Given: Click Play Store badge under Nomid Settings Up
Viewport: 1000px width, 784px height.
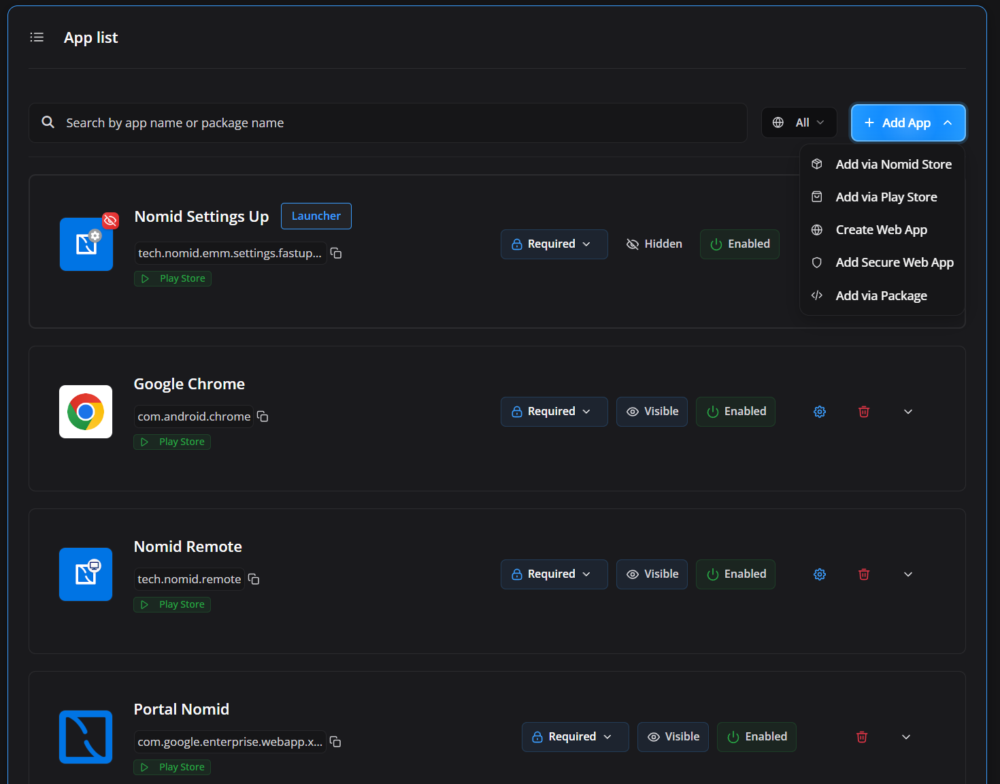Looking at the screenshot, I should point(173,278).
